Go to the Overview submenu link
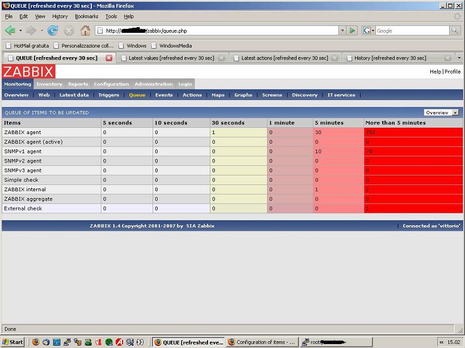Screen dimensions: 465x348 click(x=16, y=95)
